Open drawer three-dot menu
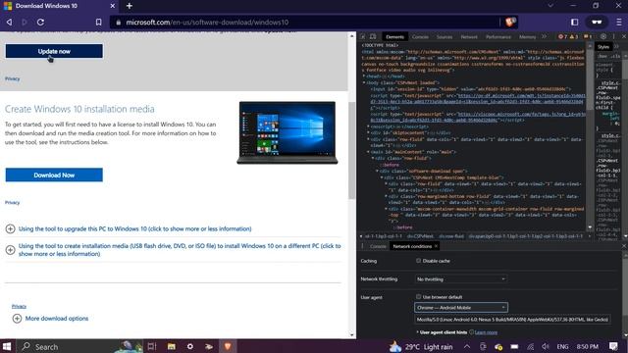 coord(362,246)
